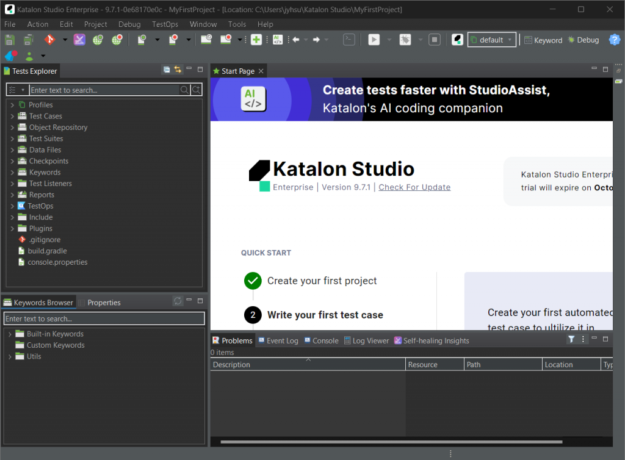This screenshot has height=460, width=625.
Task: Open the Git toolbar icon
Action: pyautogui.click(x=49, y=40)
